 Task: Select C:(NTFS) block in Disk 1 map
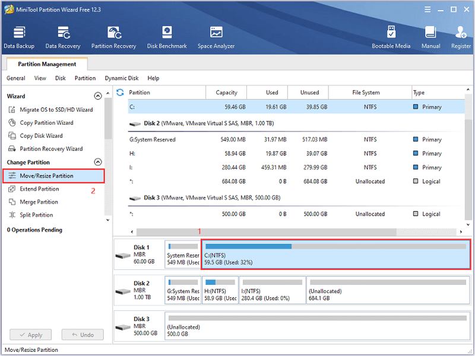[x=336, y=254]
